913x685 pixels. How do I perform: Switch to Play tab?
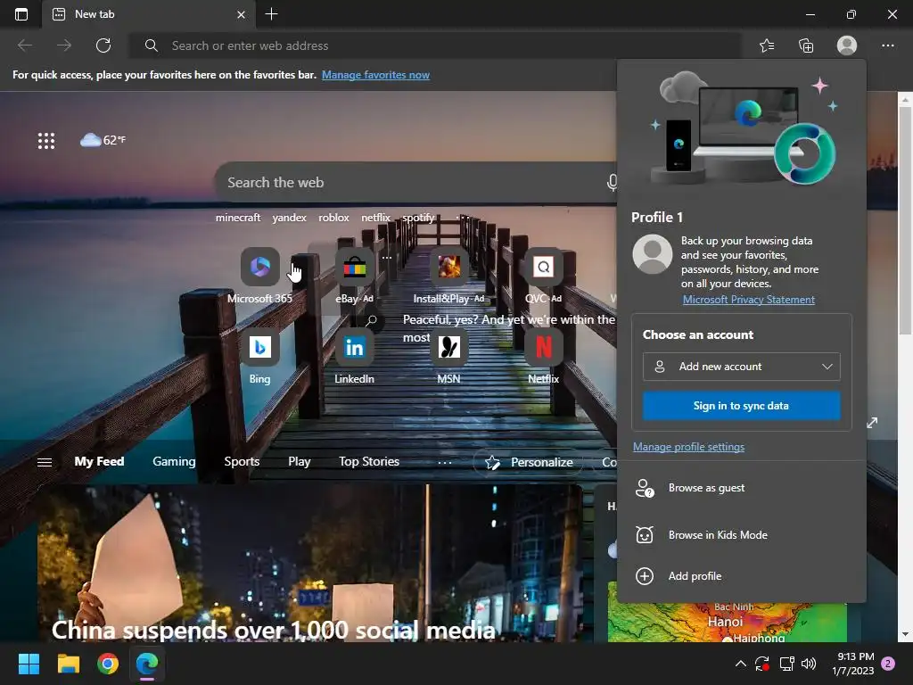(300, 461)
